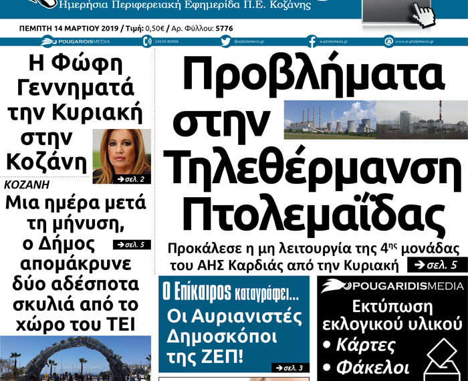Click the subheading 'Προκάλεσε η μη λειτουργία της 4ης μονάδας'

coord(314,249)
